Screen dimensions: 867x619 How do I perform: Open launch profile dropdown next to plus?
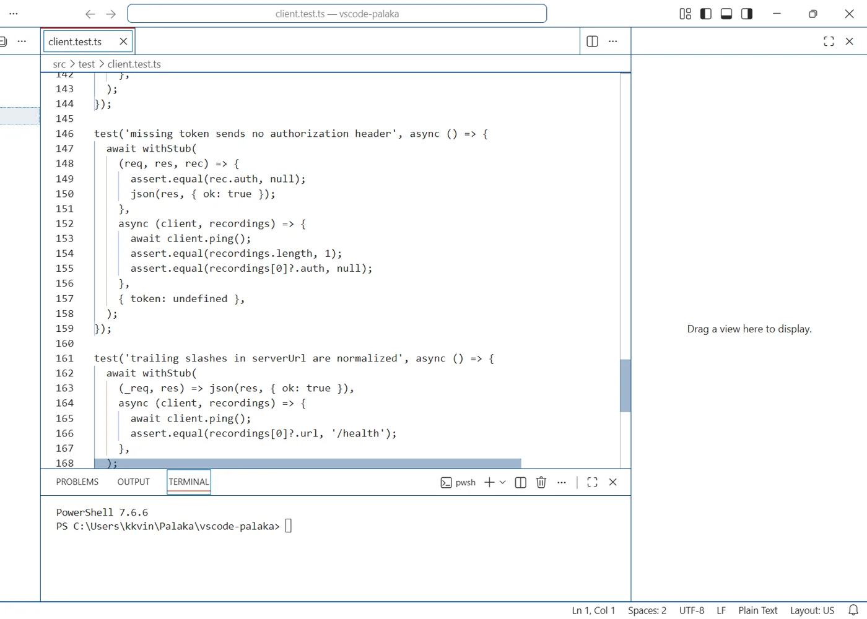point(502,482)
